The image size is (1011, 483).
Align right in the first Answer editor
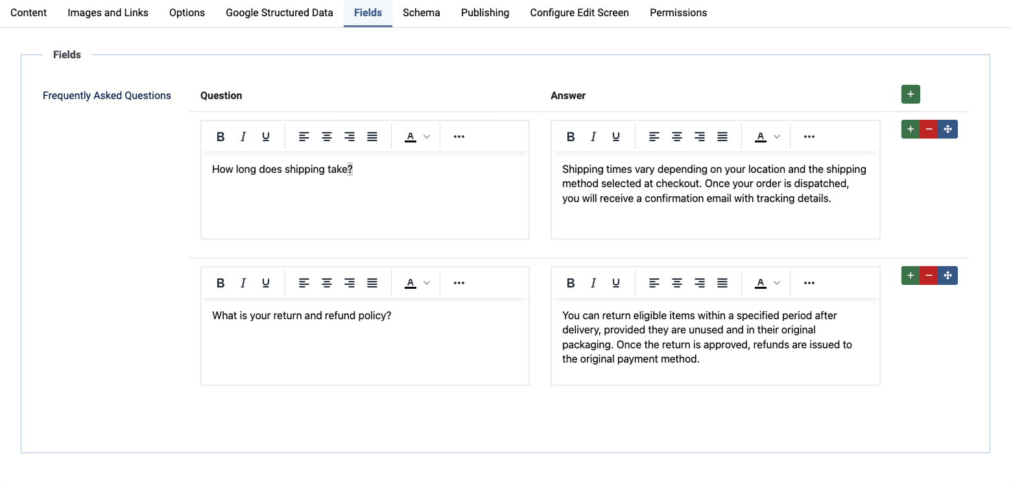700,137
